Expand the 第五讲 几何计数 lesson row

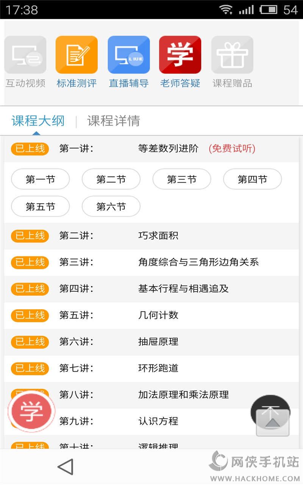(151, 315)
